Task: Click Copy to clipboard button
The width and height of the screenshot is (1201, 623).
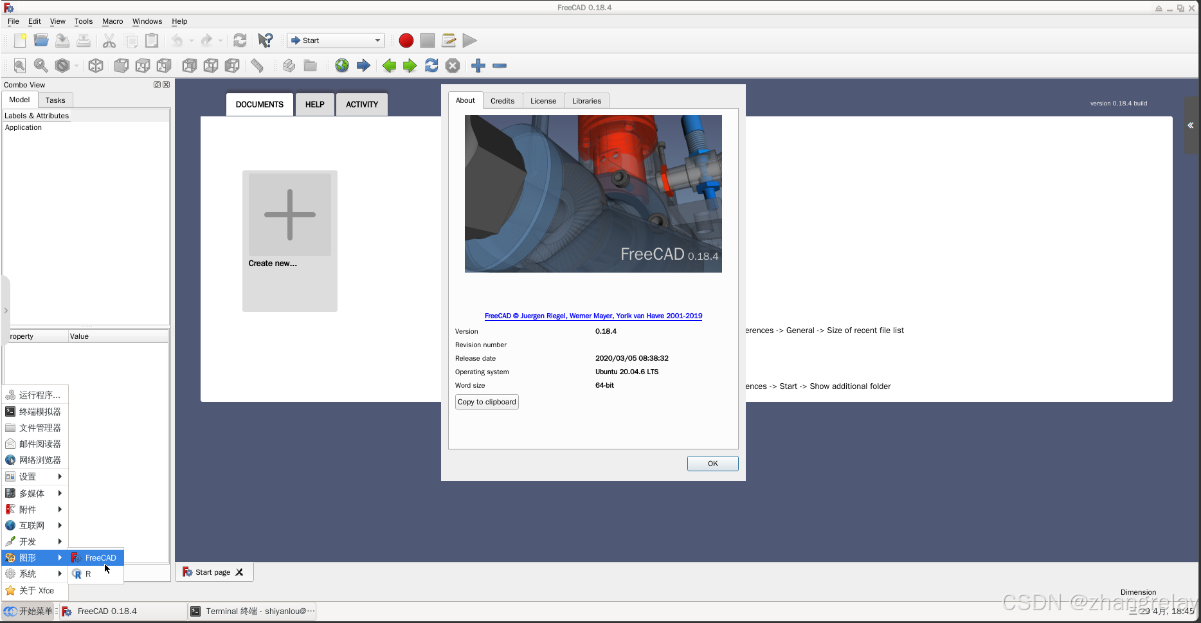Action: coord(487,402)
